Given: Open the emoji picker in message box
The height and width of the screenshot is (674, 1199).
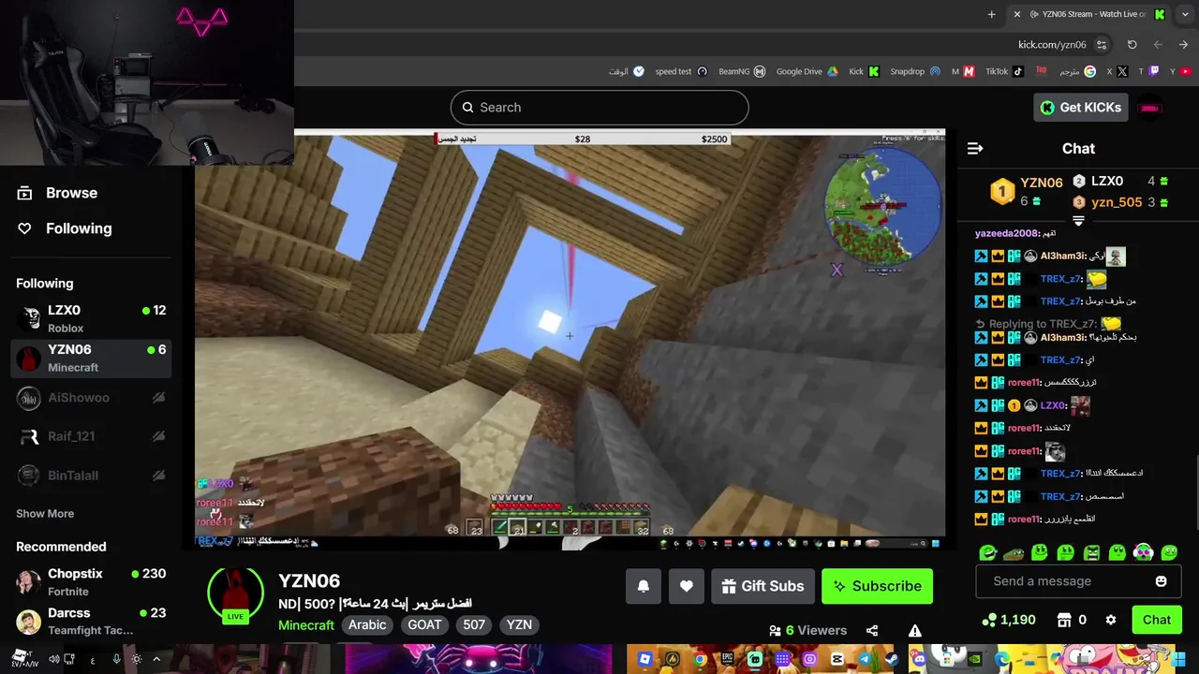Looking at the screenshot, I should click(1161, 581).
